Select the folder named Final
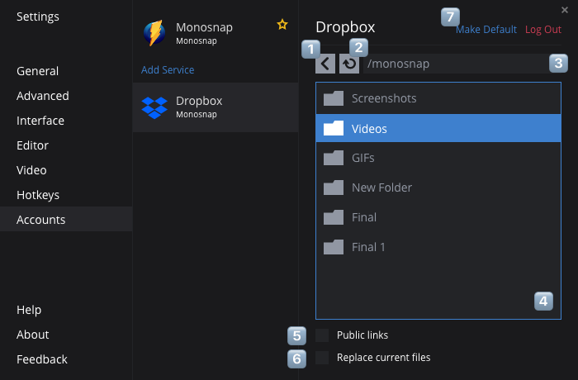 (364, 217)
